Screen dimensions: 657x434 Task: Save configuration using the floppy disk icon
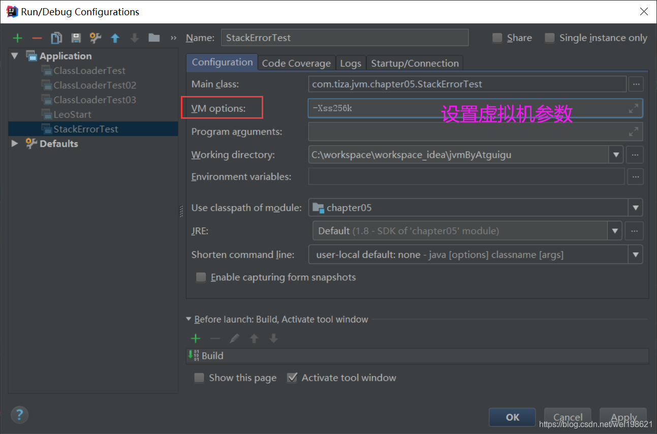[76, 38]
